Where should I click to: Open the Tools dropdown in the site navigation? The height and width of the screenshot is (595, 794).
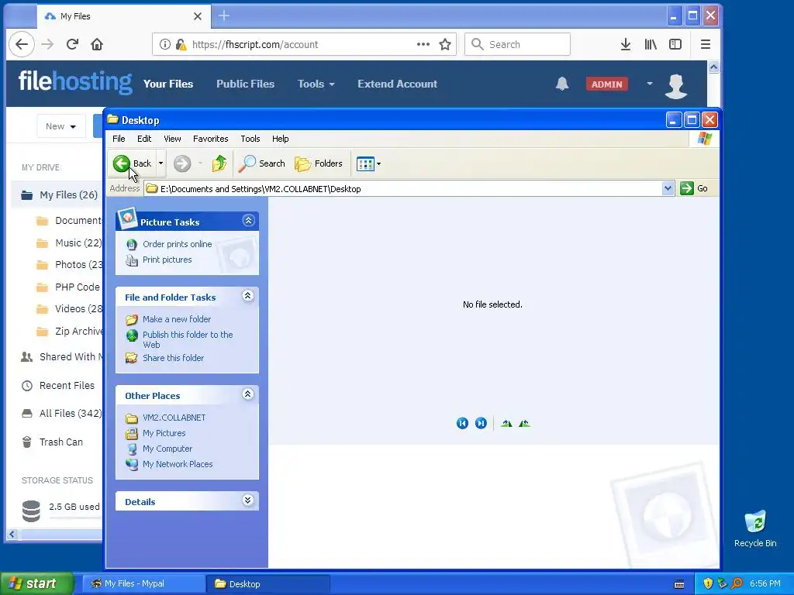(x=316, y=84)
